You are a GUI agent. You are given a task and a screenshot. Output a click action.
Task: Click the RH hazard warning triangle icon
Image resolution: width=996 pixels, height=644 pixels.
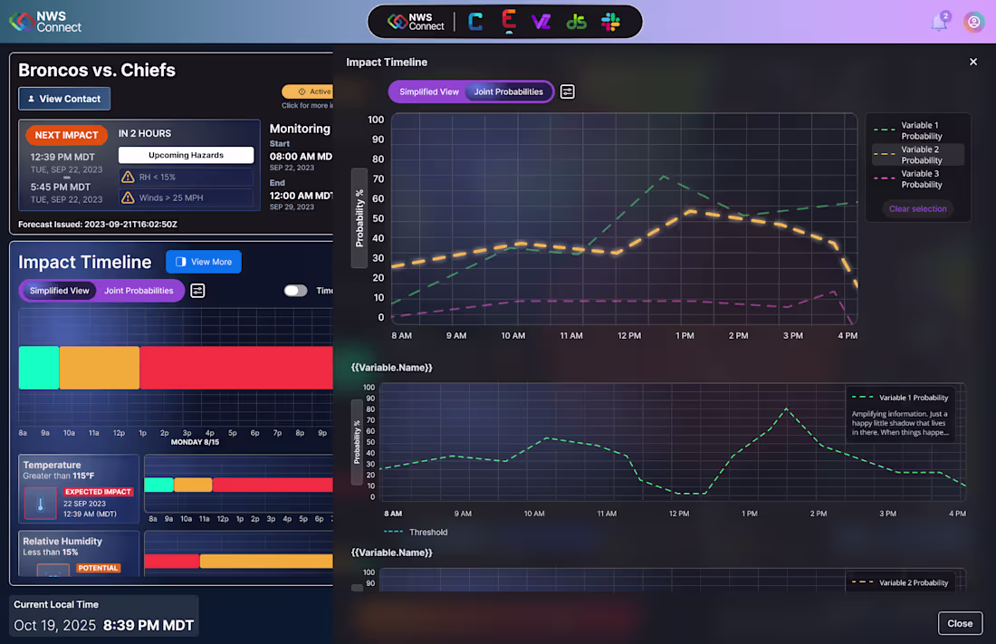[x=128, y=178]
